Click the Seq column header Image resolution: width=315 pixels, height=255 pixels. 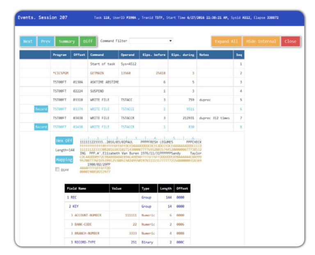(x=239, y=55)
